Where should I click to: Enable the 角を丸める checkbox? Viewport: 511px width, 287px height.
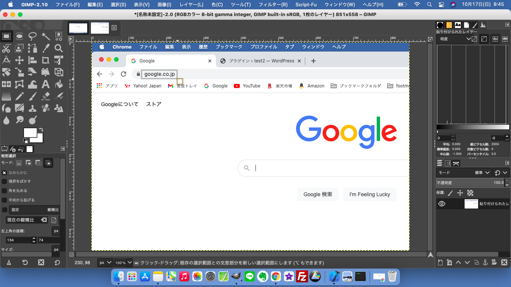click(4, 191)
